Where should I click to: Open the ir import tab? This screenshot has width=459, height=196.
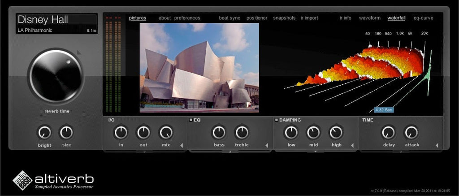pyautogui.click(x=309, y=18)
